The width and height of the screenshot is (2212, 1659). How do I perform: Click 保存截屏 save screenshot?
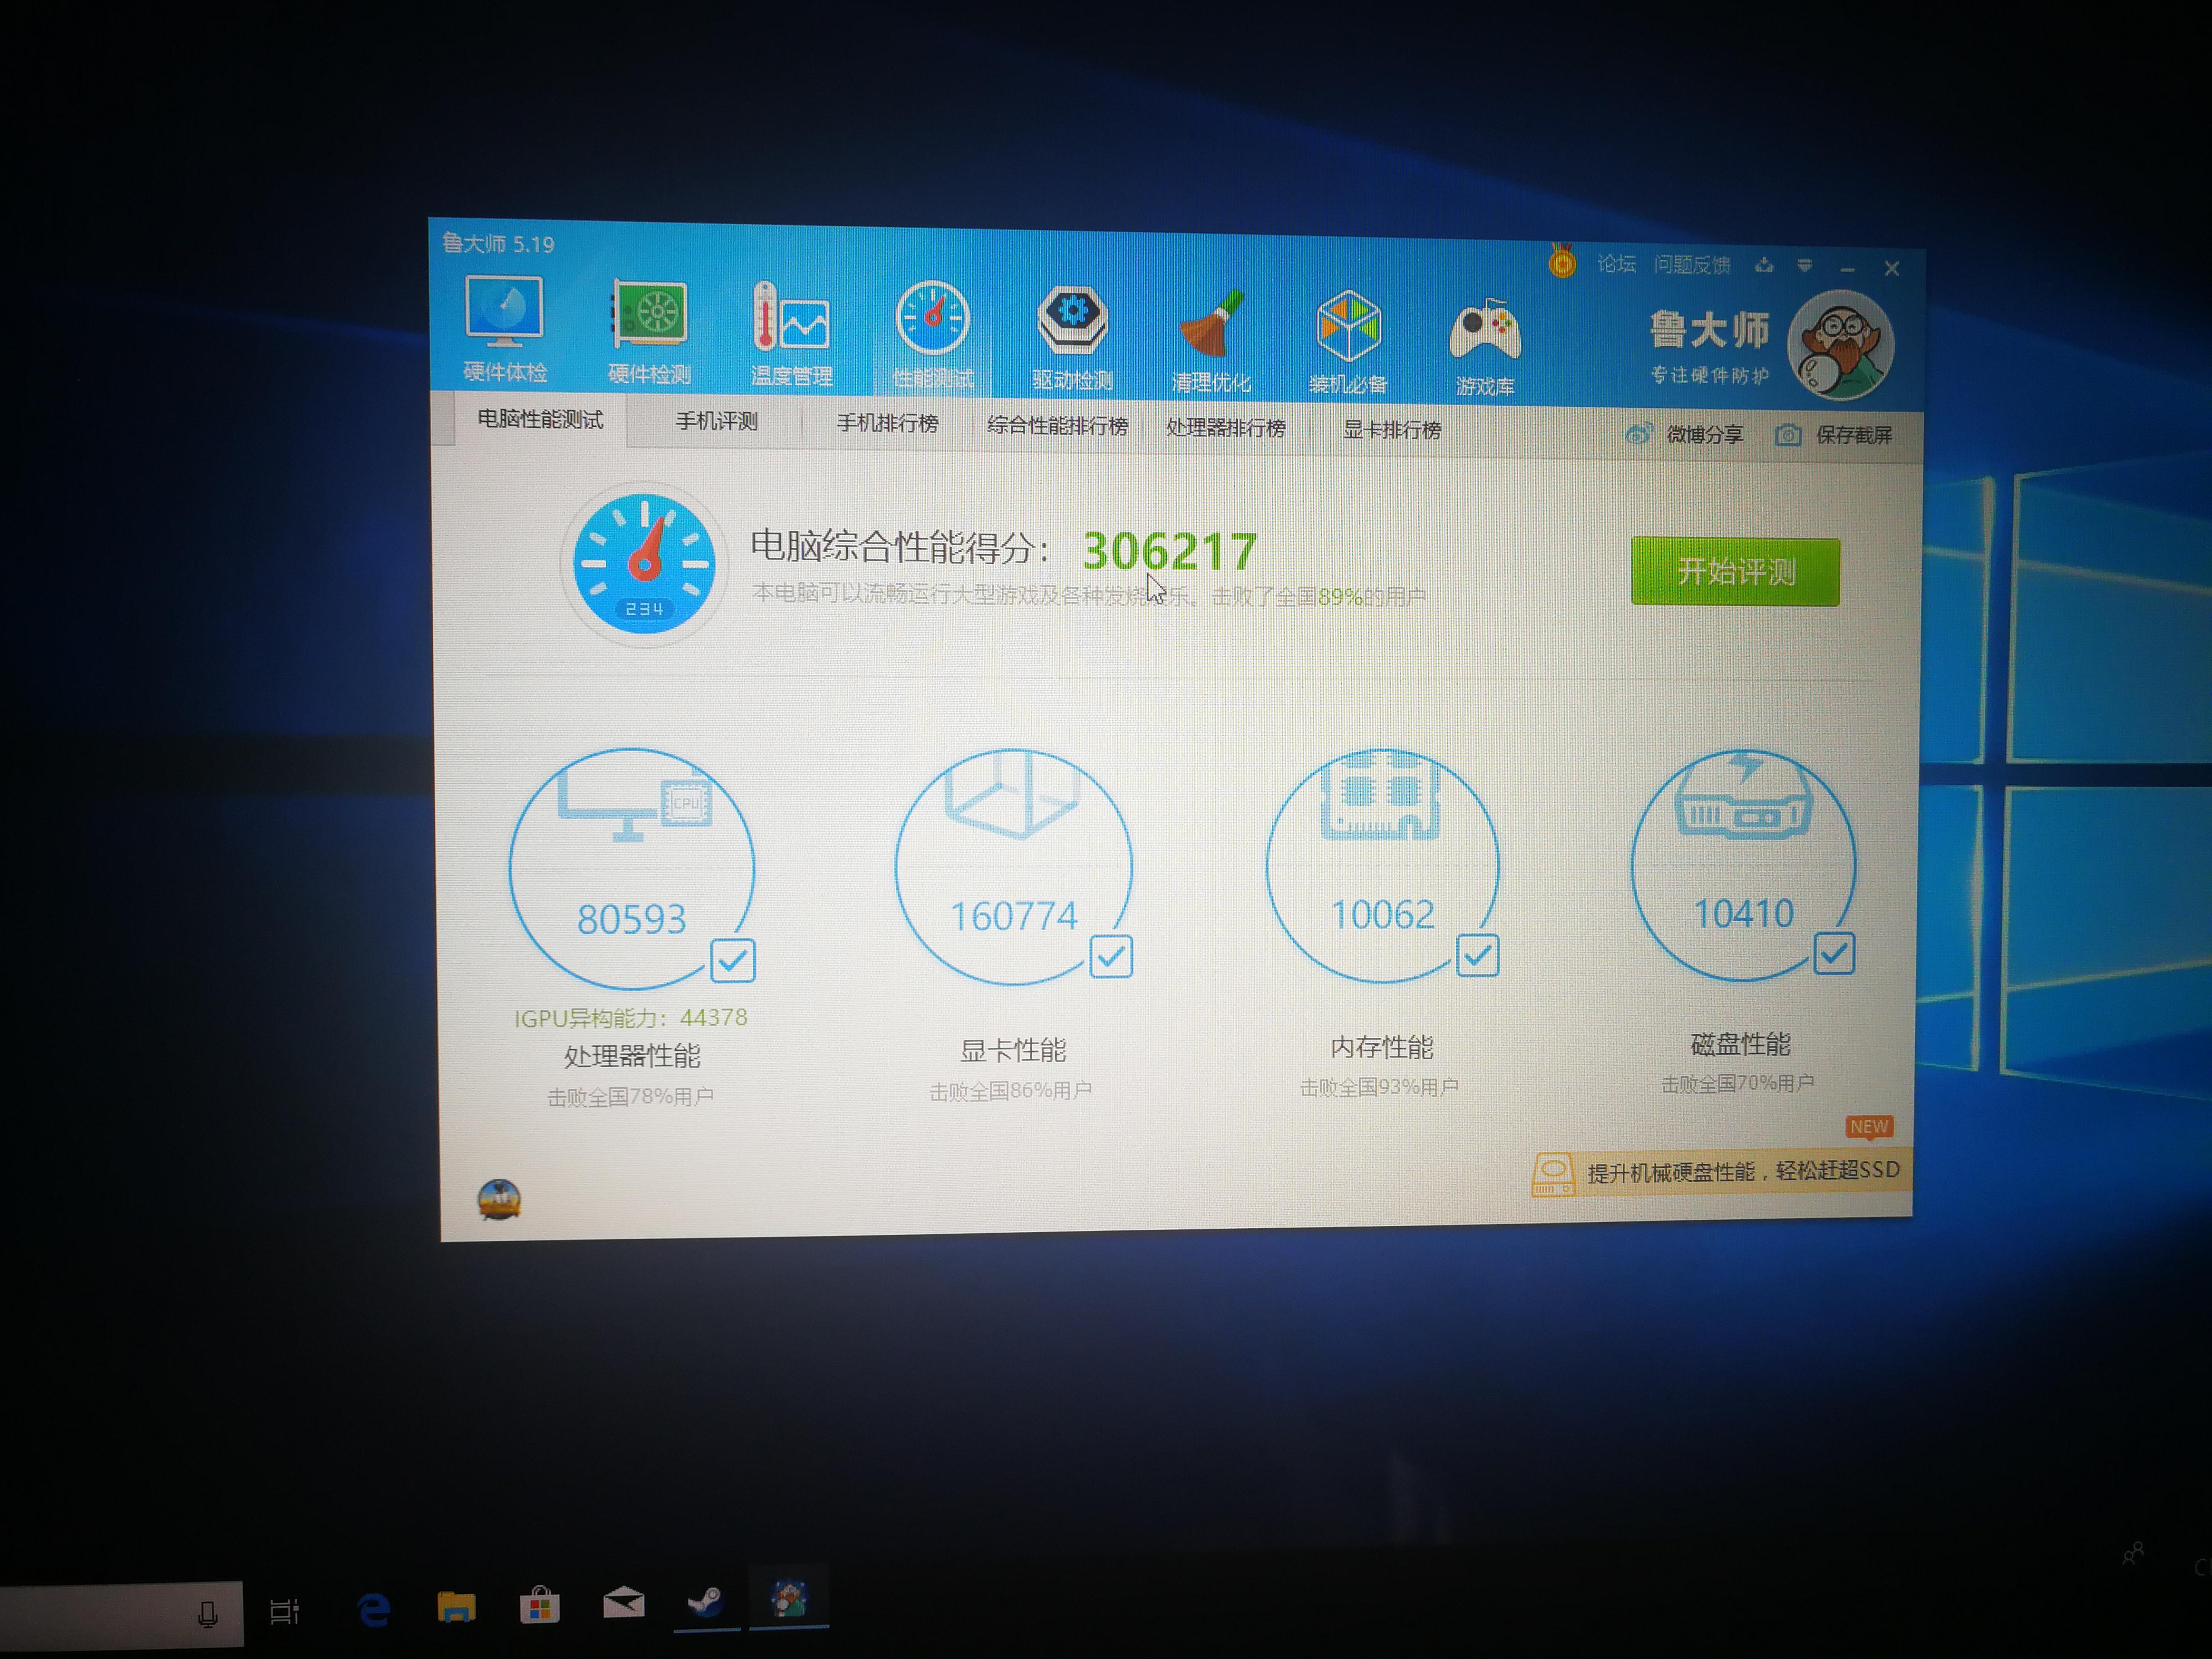click(1833, 435)
